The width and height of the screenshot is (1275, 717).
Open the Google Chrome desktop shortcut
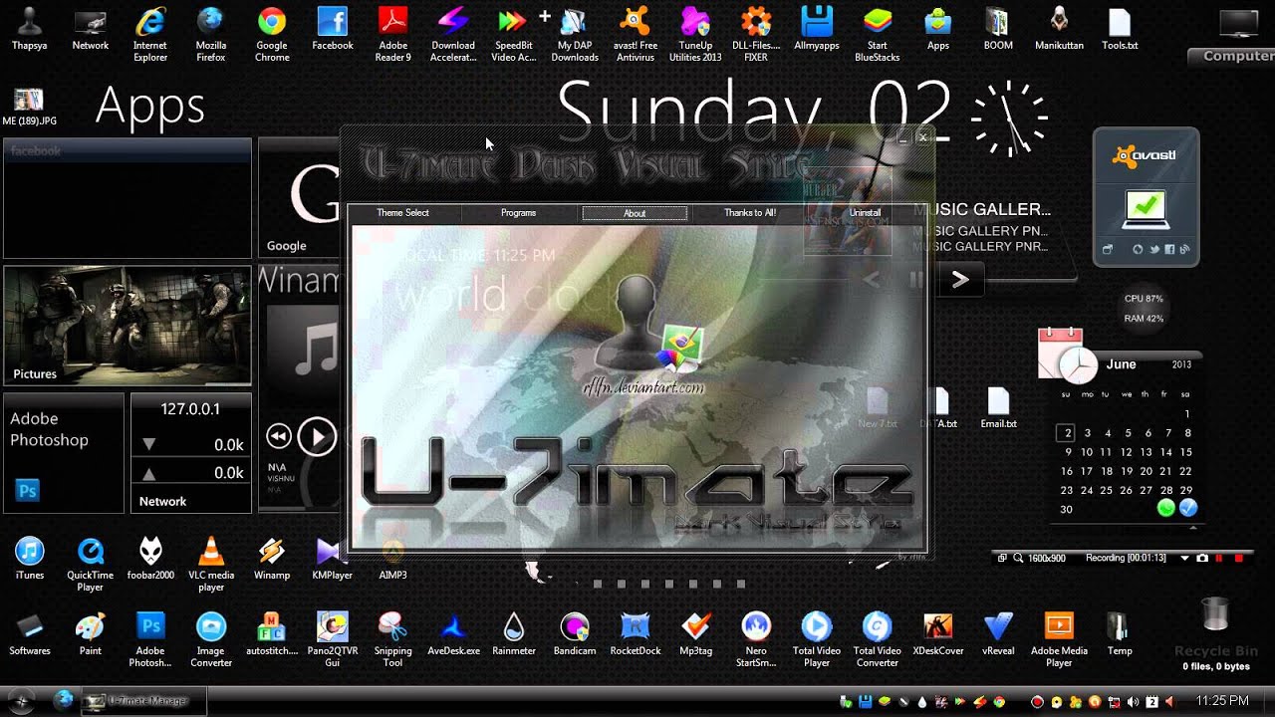[x=272, y=34]
